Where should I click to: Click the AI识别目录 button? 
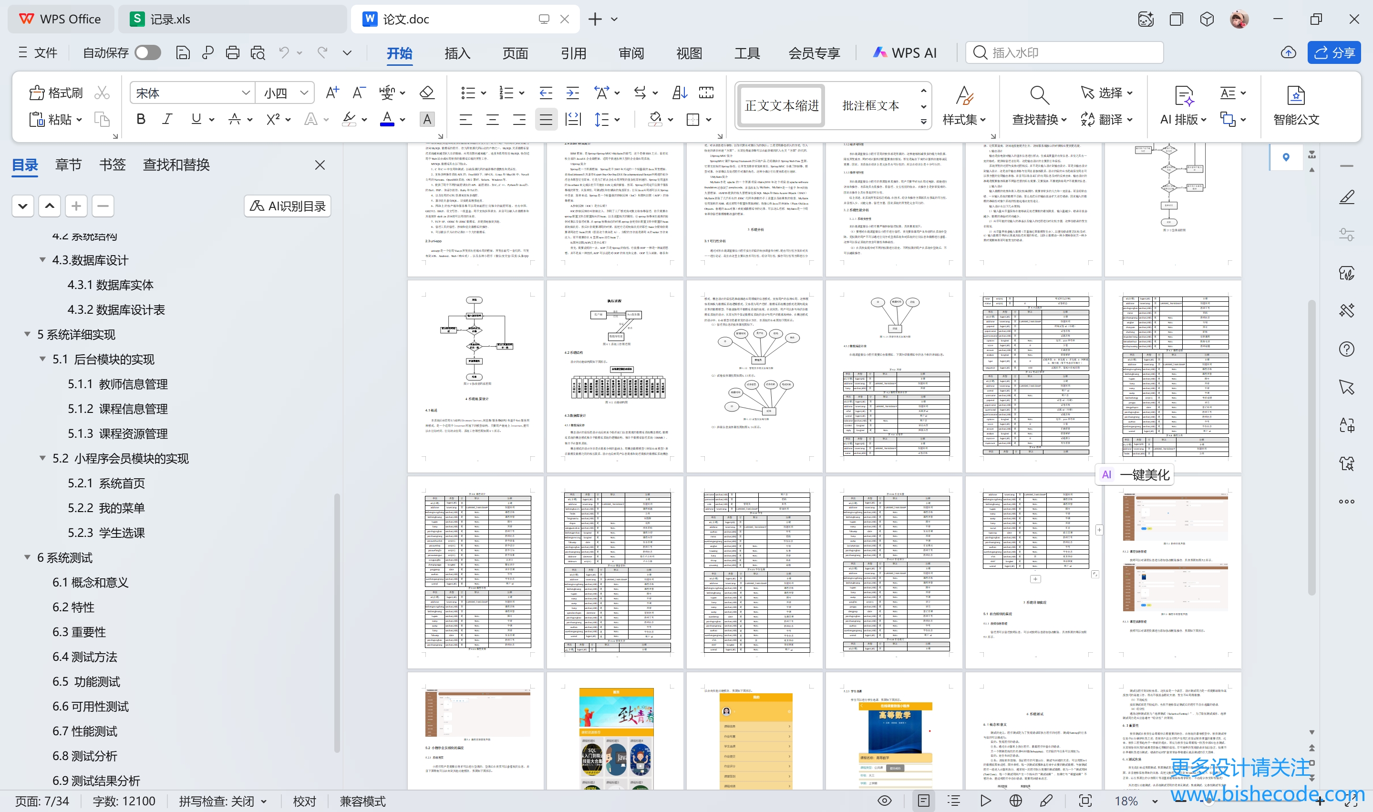click(x=288, y=206)
